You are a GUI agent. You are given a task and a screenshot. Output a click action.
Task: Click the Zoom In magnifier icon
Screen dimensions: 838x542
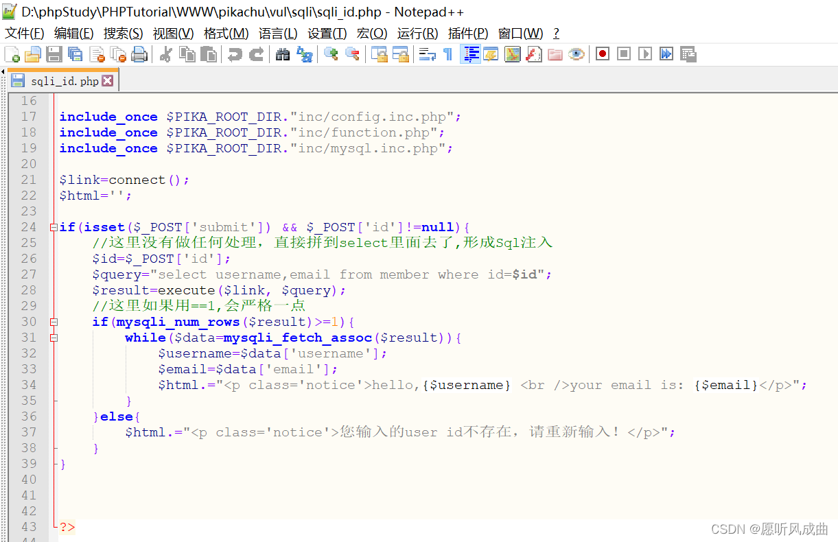coord(331,54)
